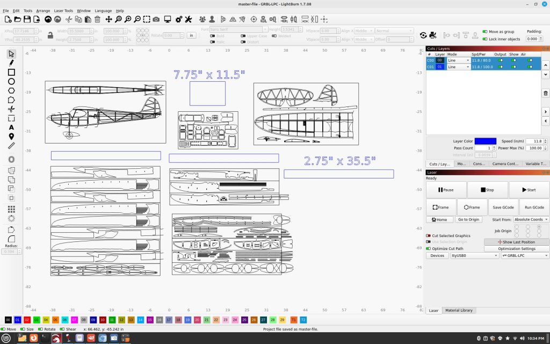Toggle Output switch for layer C00
550x344 pixels.
click(x=501, y=60)
